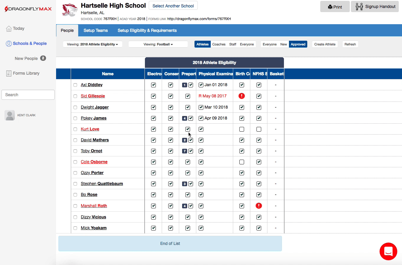Open the Viewing Football team dropdown
The height and width of the screenshot is (265, 402).
pyautogui.click(x=158, y=44)
